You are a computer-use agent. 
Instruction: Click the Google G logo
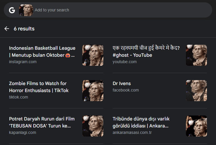[x=12, y=10]
